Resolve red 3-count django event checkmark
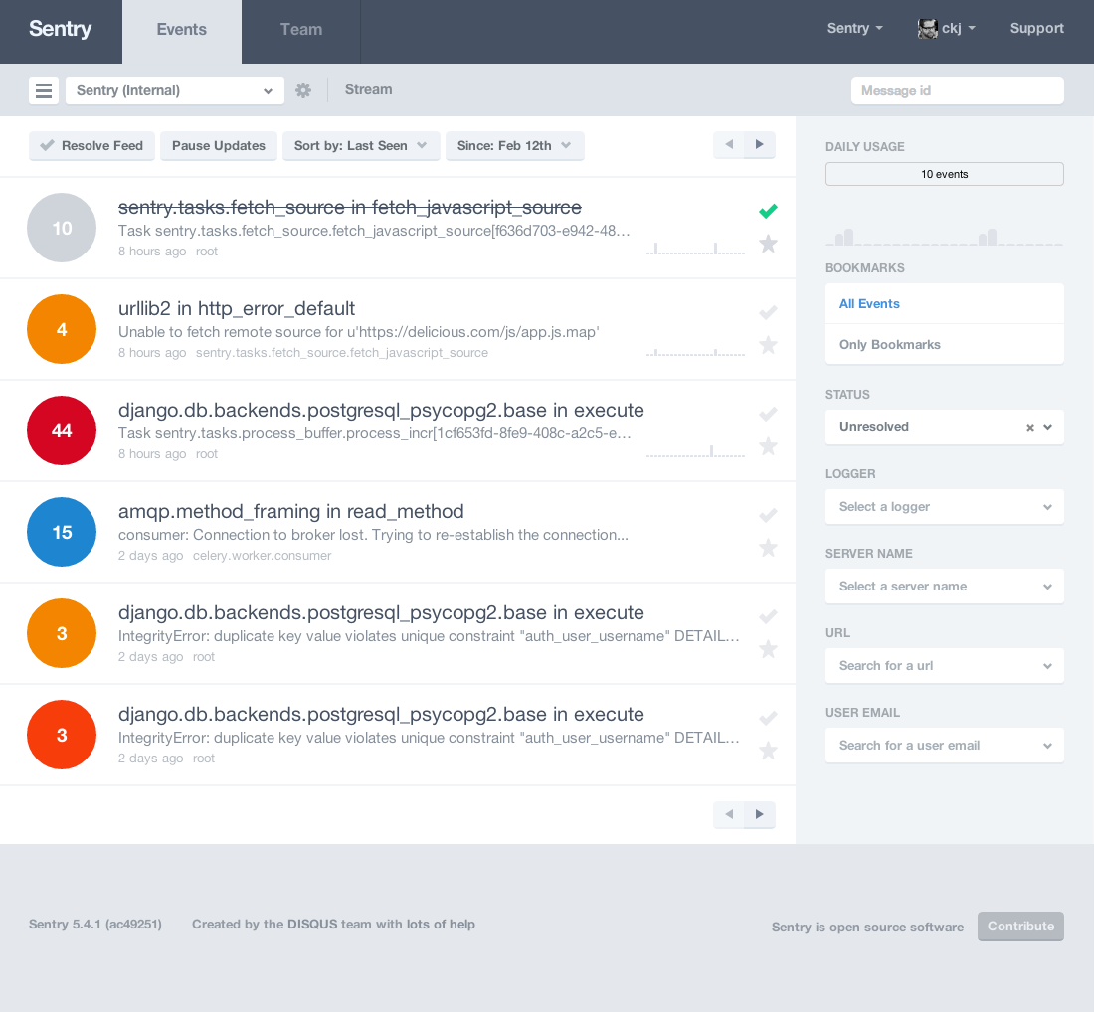This screenshot has width=1094, height=1012. tap(768, 718)
